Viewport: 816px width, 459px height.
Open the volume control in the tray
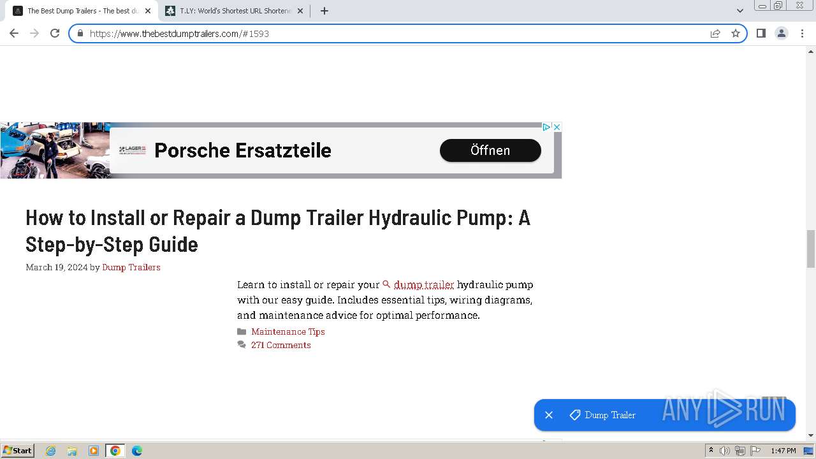tap(725, 451)
